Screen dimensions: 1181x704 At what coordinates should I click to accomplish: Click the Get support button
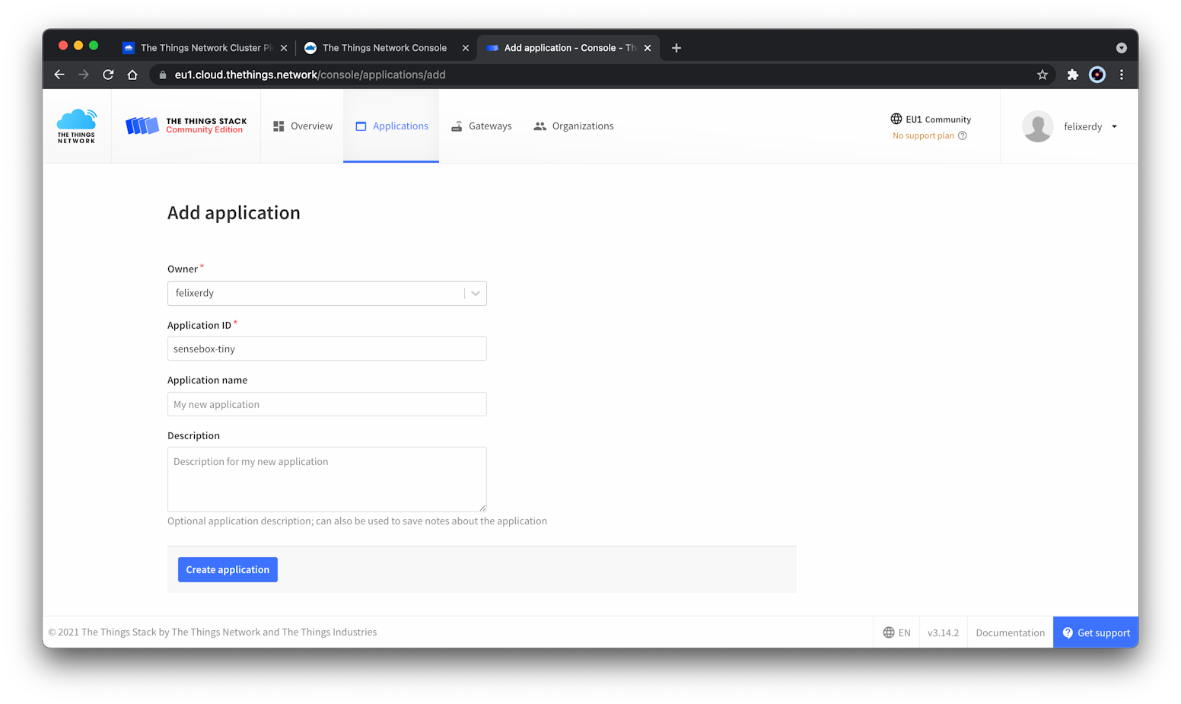(1096, 632)
